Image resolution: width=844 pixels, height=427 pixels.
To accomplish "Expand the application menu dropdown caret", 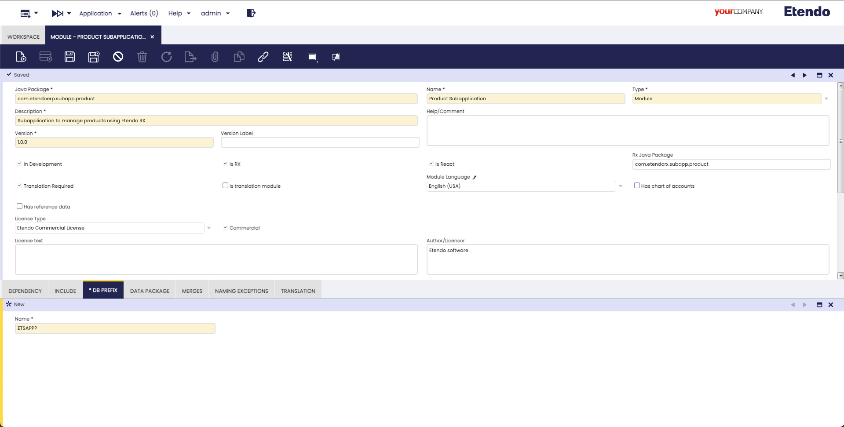I will [x=36, y=13].
